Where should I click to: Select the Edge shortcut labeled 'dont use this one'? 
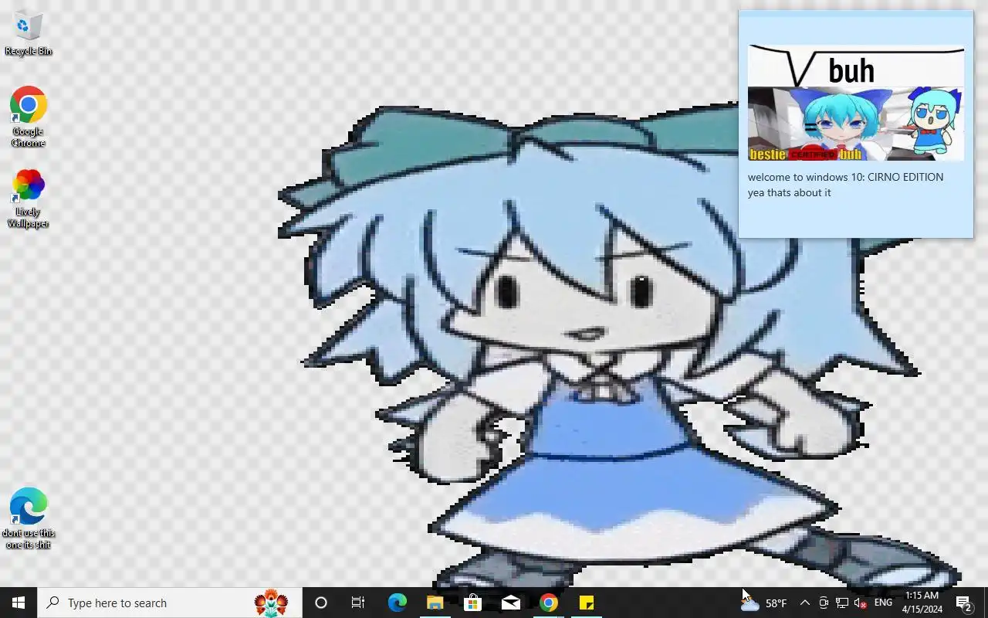tap(29, 518)
